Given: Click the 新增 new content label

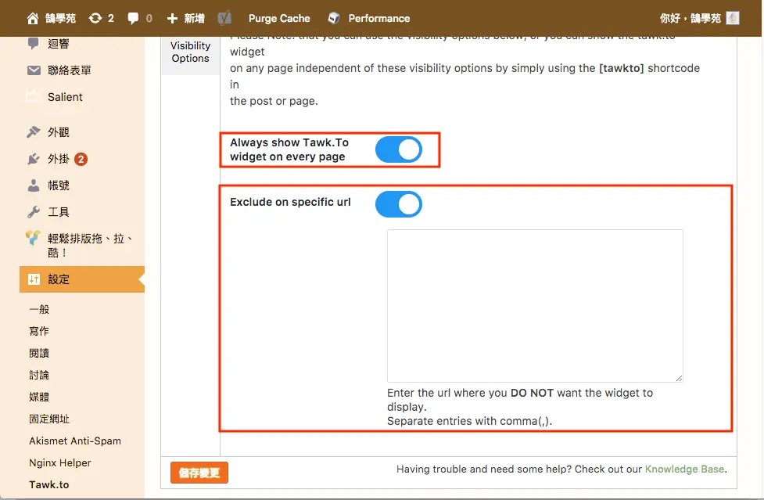Looking at the screenshot, I should coord(195,19).
